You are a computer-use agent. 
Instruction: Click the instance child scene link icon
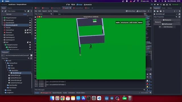click(x=5, y=11)
